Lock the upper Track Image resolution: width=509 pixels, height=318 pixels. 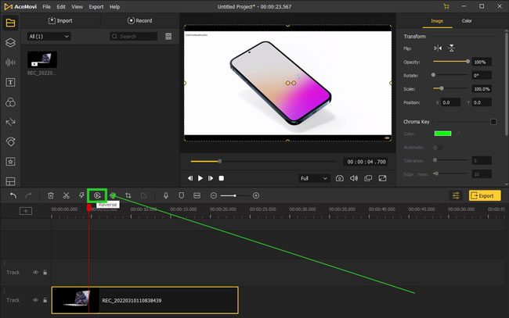pos(45,273)
